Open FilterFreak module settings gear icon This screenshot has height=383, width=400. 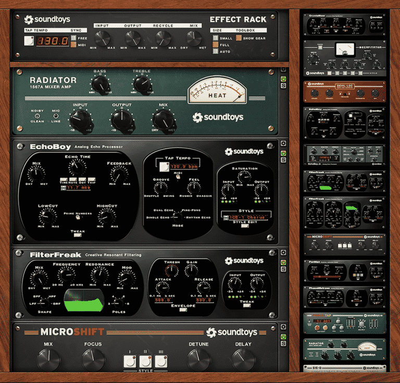[283, 253]
